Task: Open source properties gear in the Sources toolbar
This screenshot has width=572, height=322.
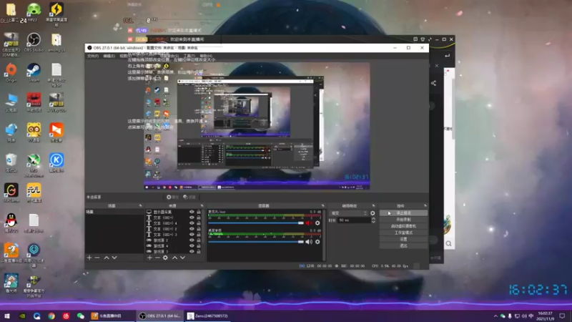Action: pyautogui.click(x=166, y=258)
